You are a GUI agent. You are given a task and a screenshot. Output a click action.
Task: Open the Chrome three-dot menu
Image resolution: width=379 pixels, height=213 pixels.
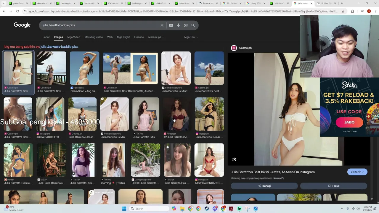pos(375,11)
